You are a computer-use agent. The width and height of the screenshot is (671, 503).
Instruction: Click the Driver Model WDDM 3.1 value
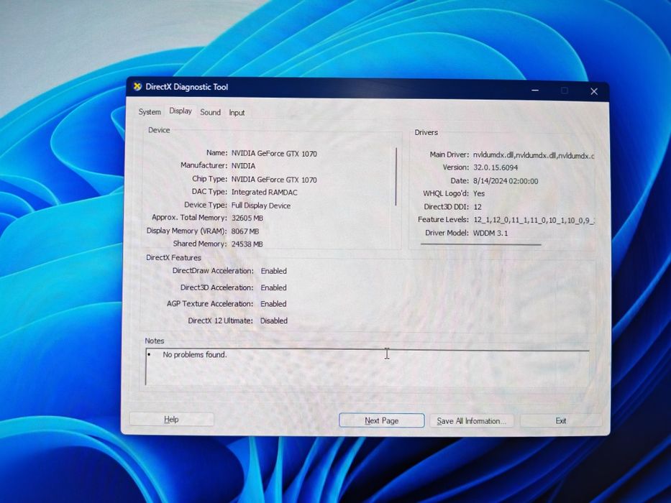490,233
